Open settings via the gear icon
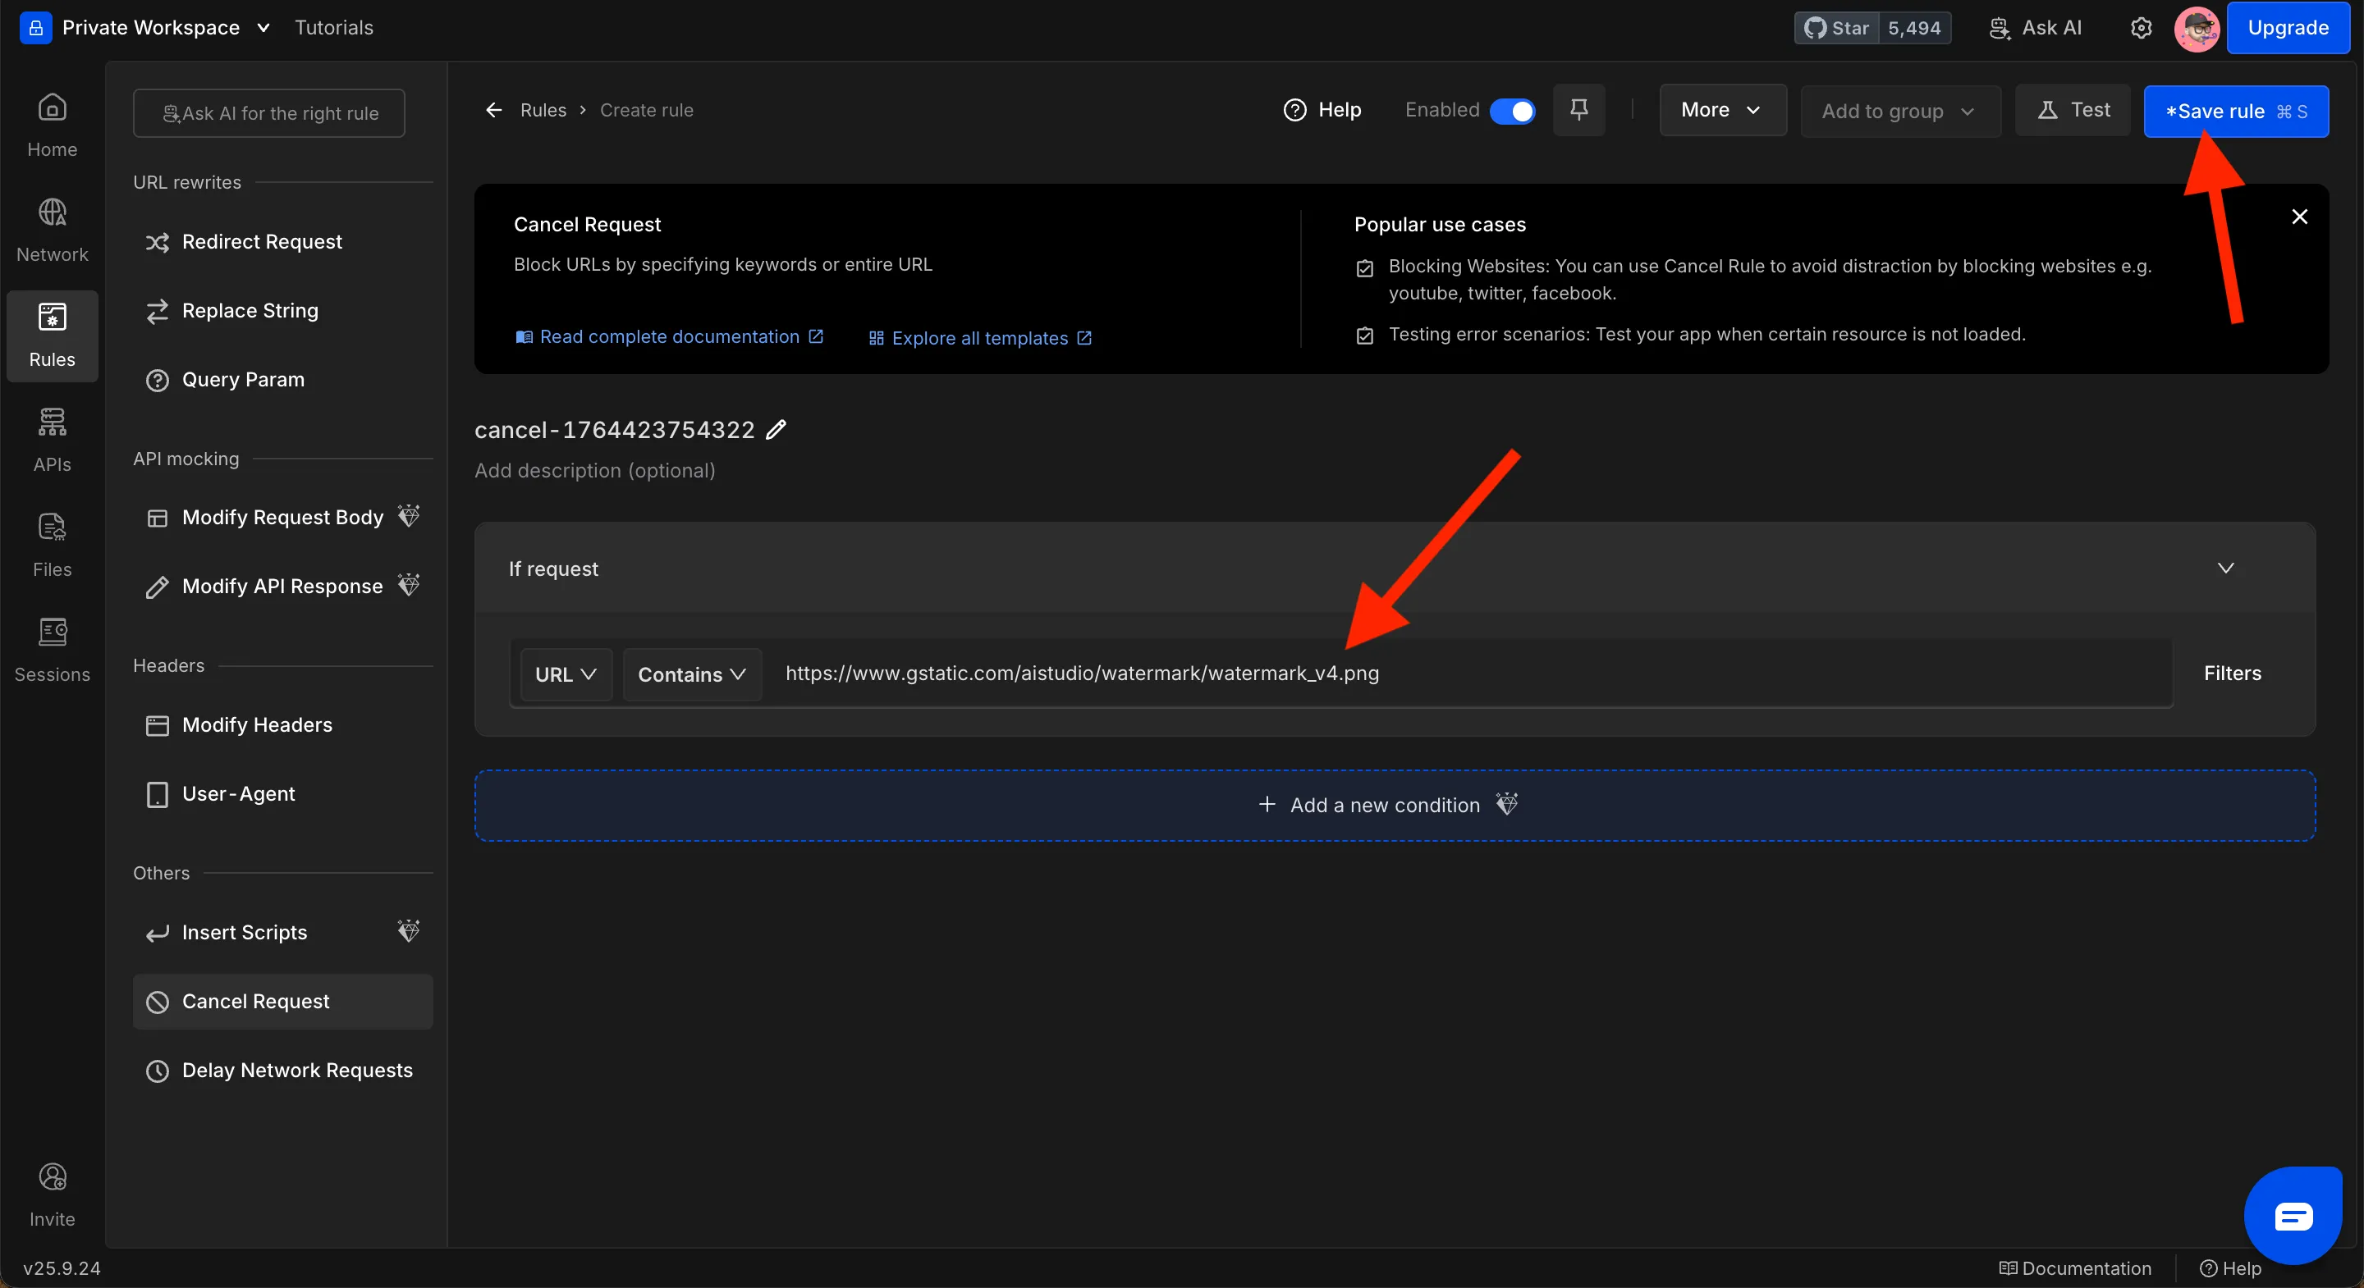Screen dimensions: 2364x1288 [2141, 28]
